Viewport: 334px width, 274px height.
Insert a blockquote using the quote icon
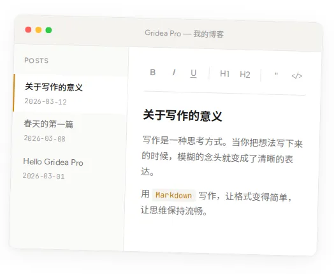[276, 75]
